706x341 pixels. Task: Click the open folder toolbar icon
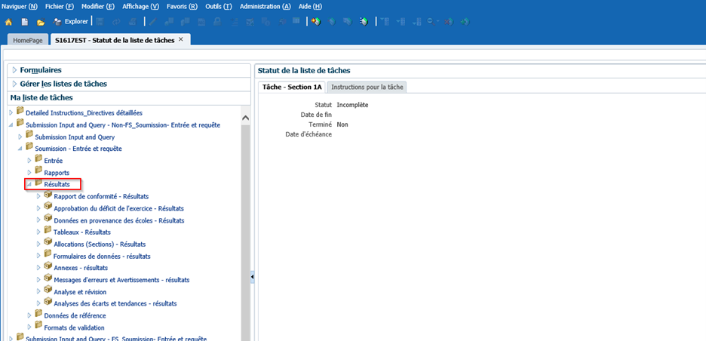click(x=41, y=22)
